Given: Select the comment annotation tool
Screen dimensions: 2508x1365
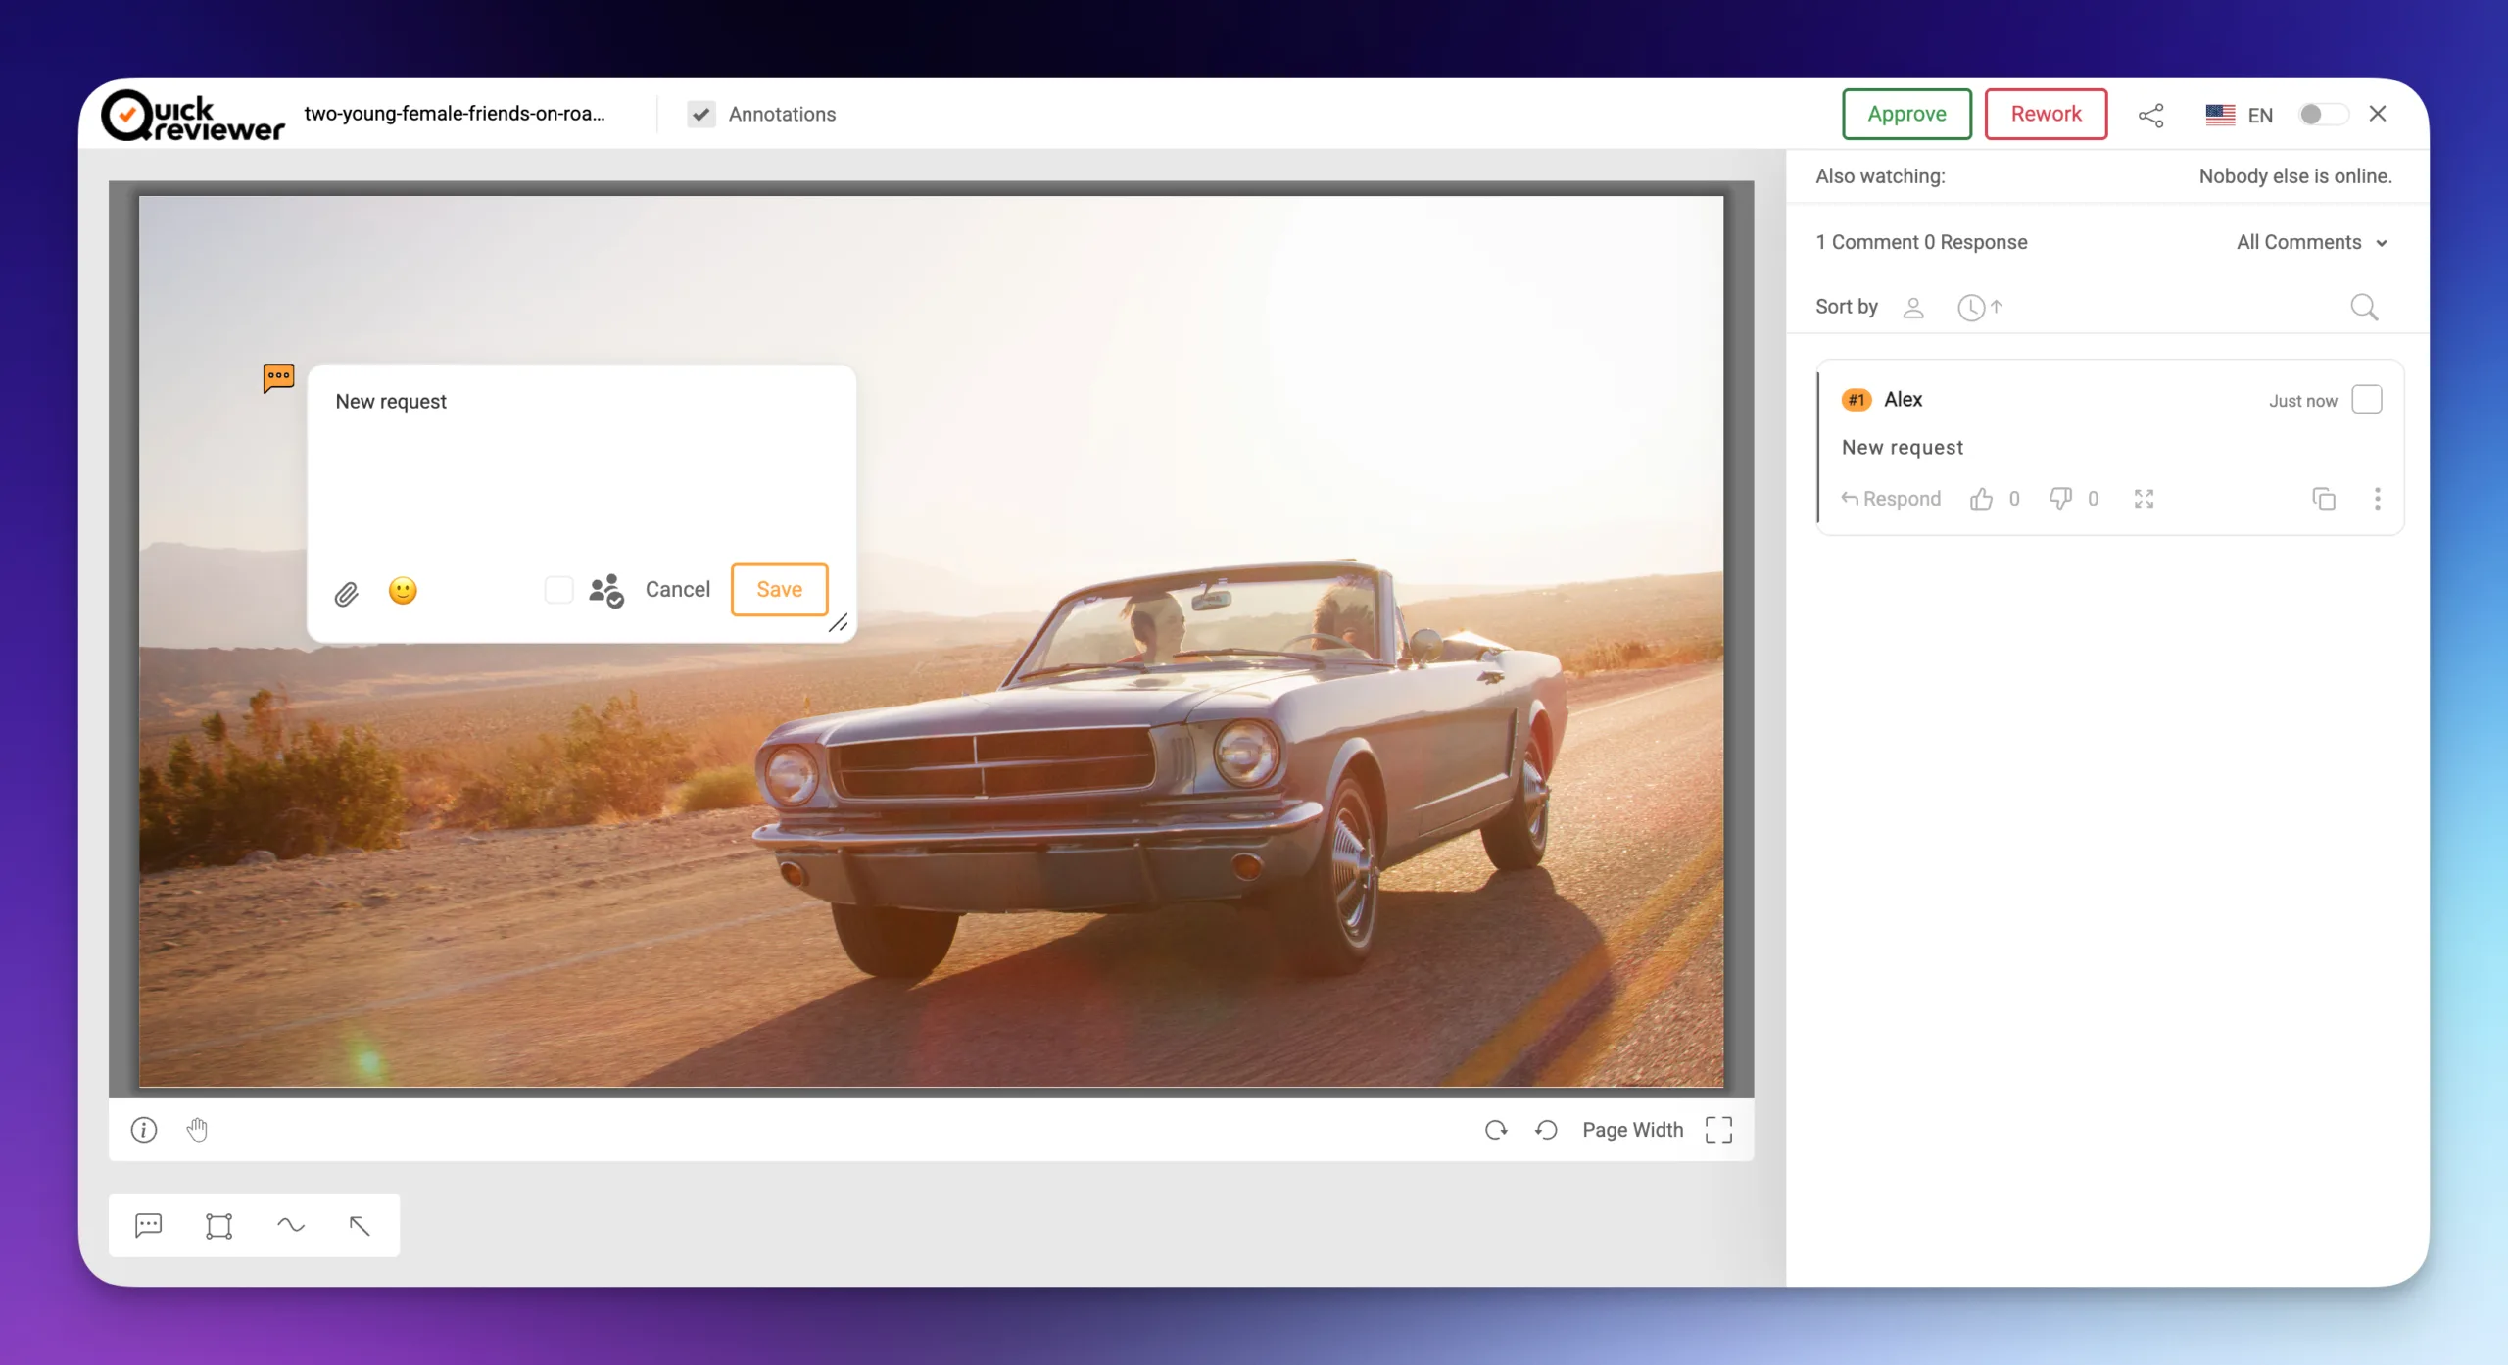Looking at the screenshot, I should [149, 1225].
